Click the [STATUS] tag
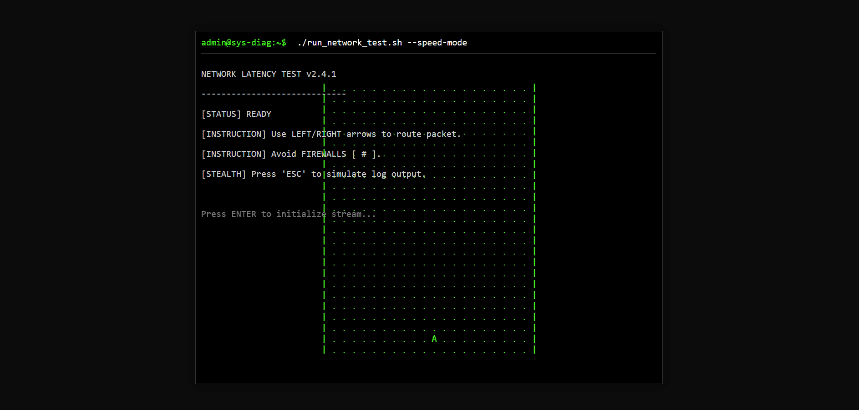The height and width of the screenshot is (410, 859). 221,114
